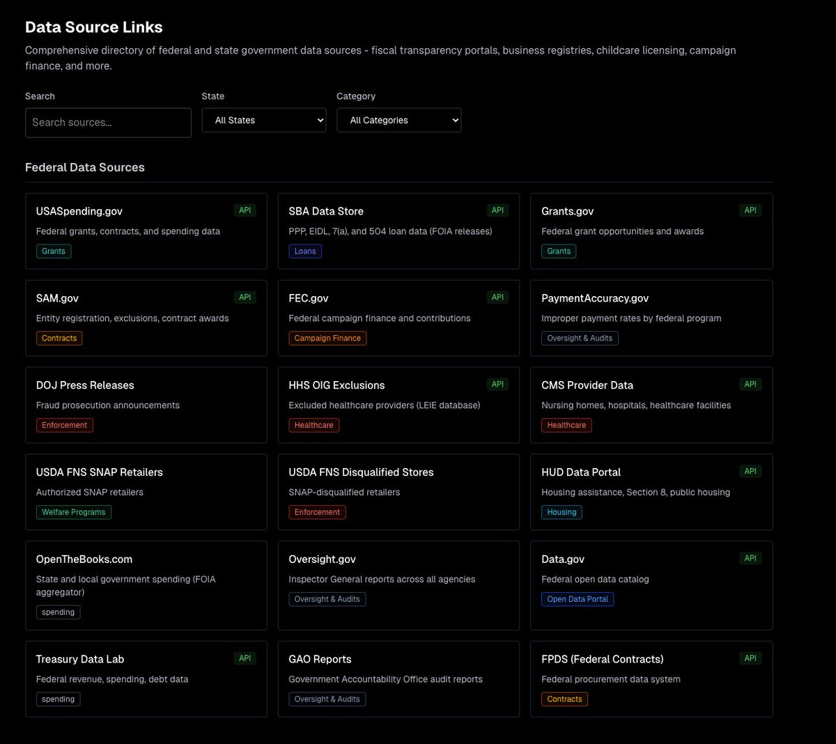Select All States in the state selector
The image size is (836, 744).
(x=264, y=120)
